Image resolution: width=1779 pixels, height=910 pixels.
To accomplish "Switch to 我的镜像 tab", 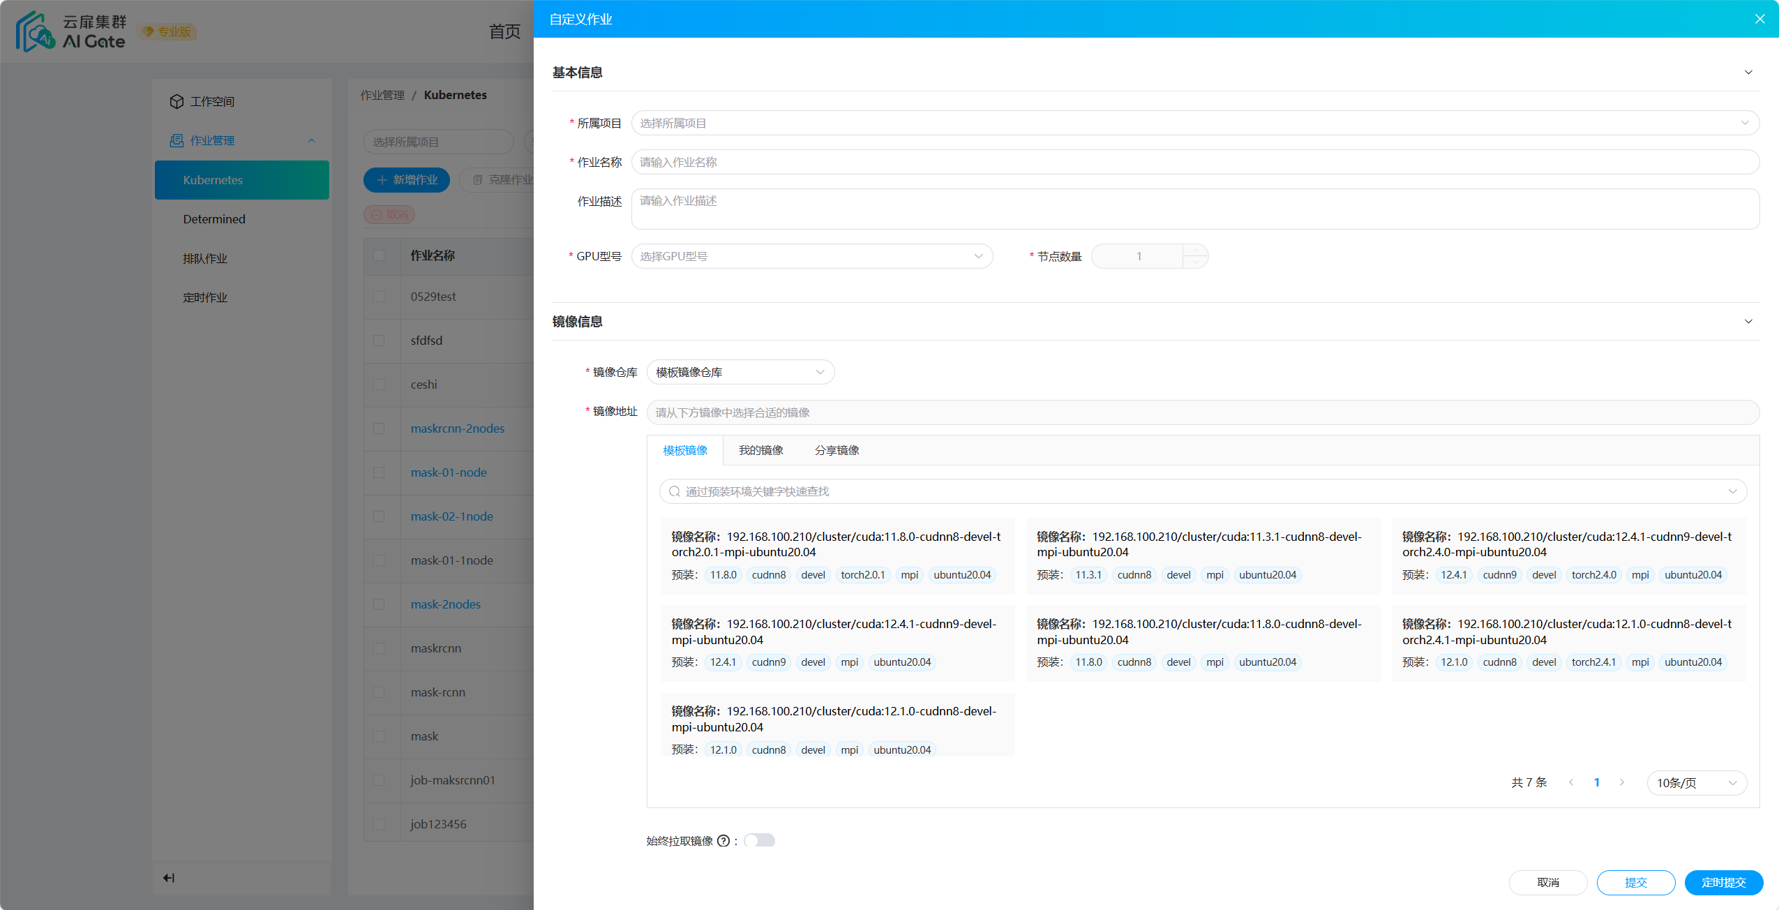I will coord(761,450).
